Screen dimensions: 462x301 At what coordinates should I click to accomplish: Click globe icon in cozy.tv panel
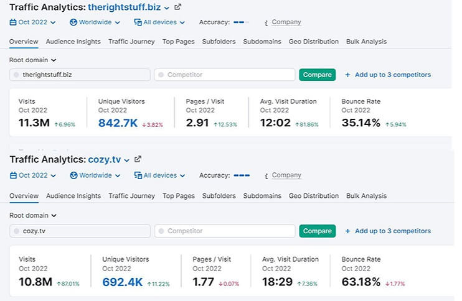[x=73, y=175]
